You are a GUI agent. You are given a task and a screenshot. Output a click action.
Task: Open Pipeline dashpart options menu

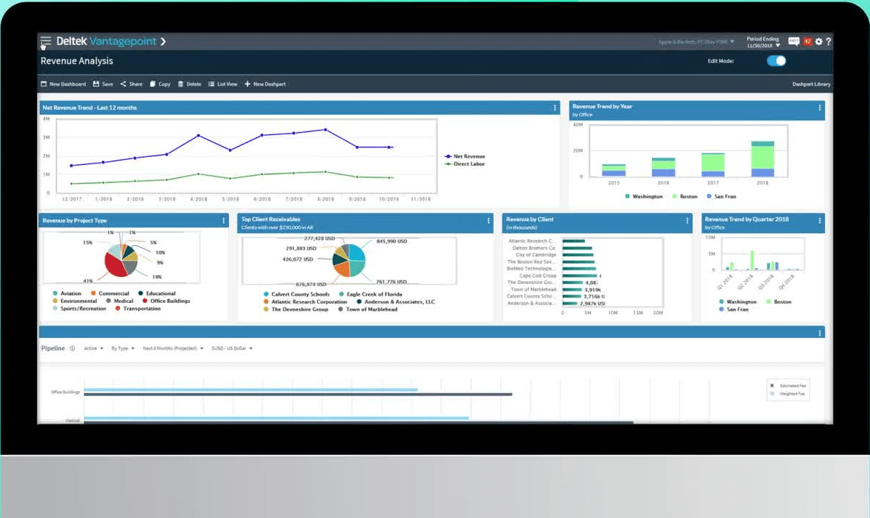820,333
